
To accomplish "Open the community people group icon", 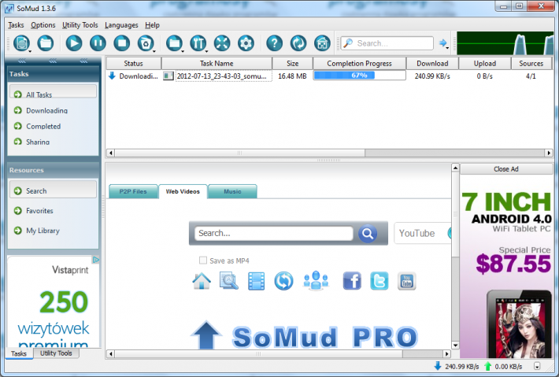I will [316, 280].
